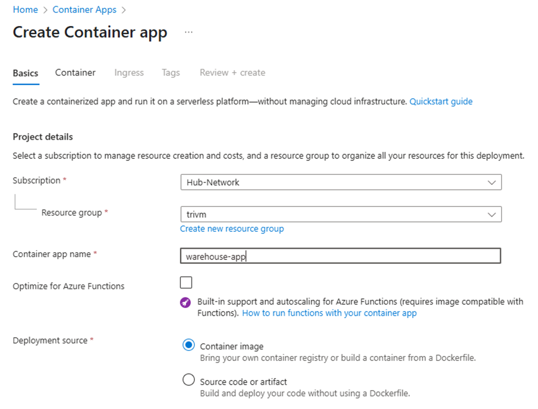Switch to the Basics tab

click(x=26, y=73)
